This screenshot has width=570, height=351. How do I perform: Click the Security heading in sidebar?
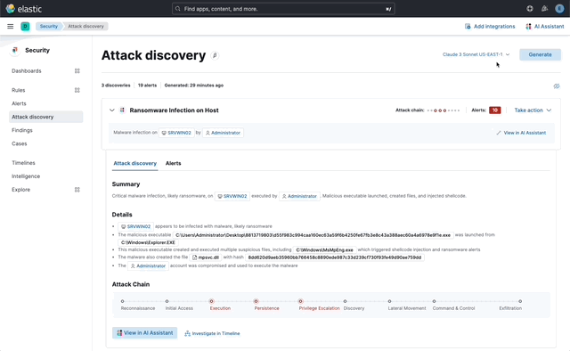coord(37,50)
